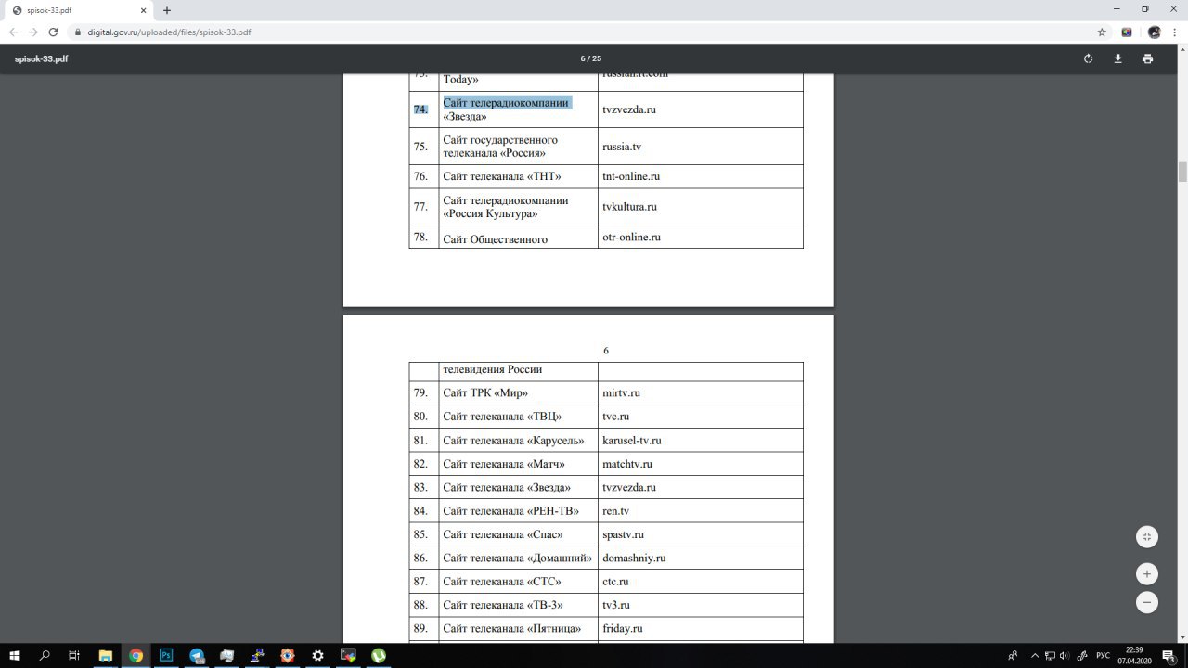This screenshot has height=668, width=1188.
Task: Open Task View on the taskbar
Action: pyautogui.click(x=74, y=655)
